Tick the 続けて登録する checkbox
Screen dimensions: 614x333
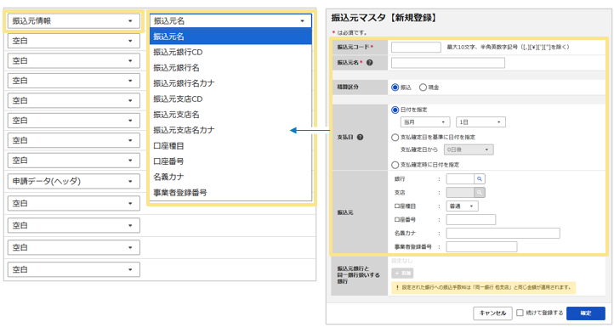[x=520, y=313]
